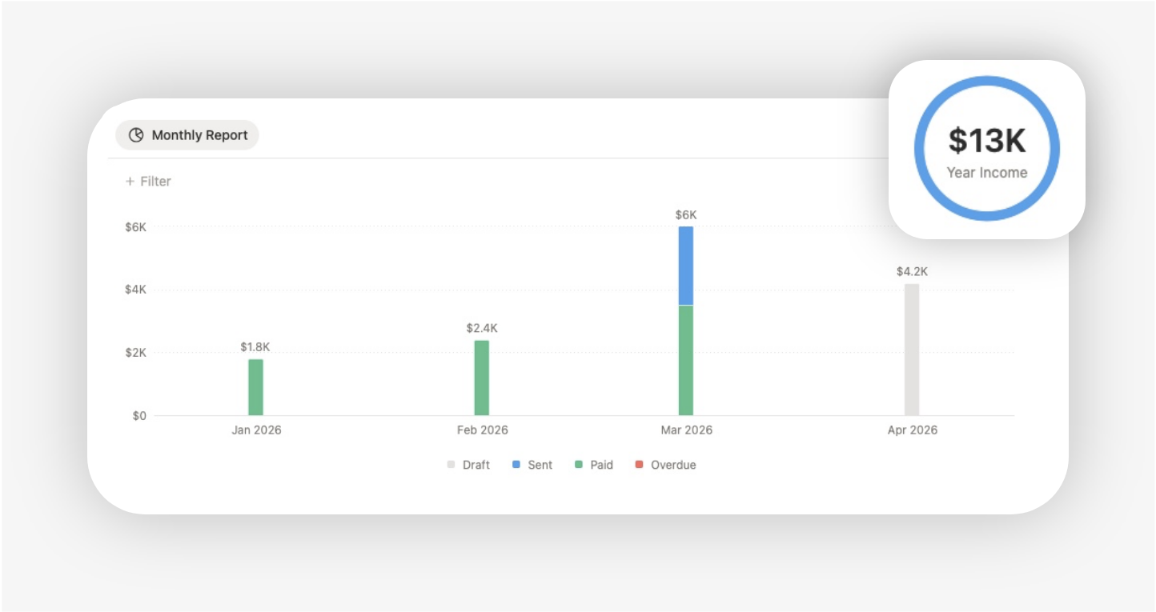Toggle the Draft series in the legend
Image resolution: width=1156 pixels, height=612 pixels.
[x=476, y=465]
